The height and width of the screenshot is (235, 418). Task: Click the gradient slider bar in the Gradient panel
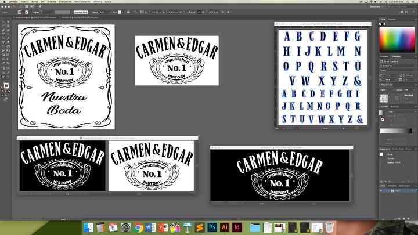[396, 131]
